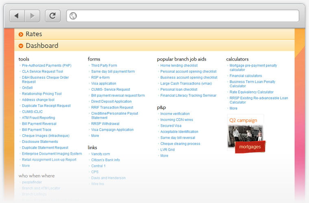Open Central 1 link
The height and width of the screenshot is (203, 309).
click(98, 166)
